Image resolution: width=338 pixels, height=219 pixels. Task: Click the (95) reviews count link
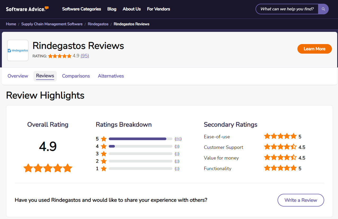click(x=85, y=56)
